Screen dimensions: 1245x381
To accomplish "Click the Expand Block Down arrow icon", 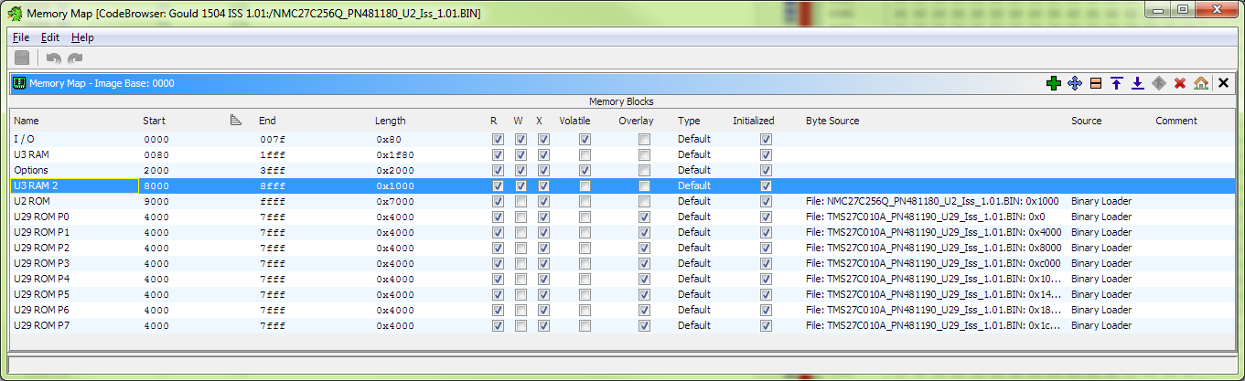I will coord(1138,83).
